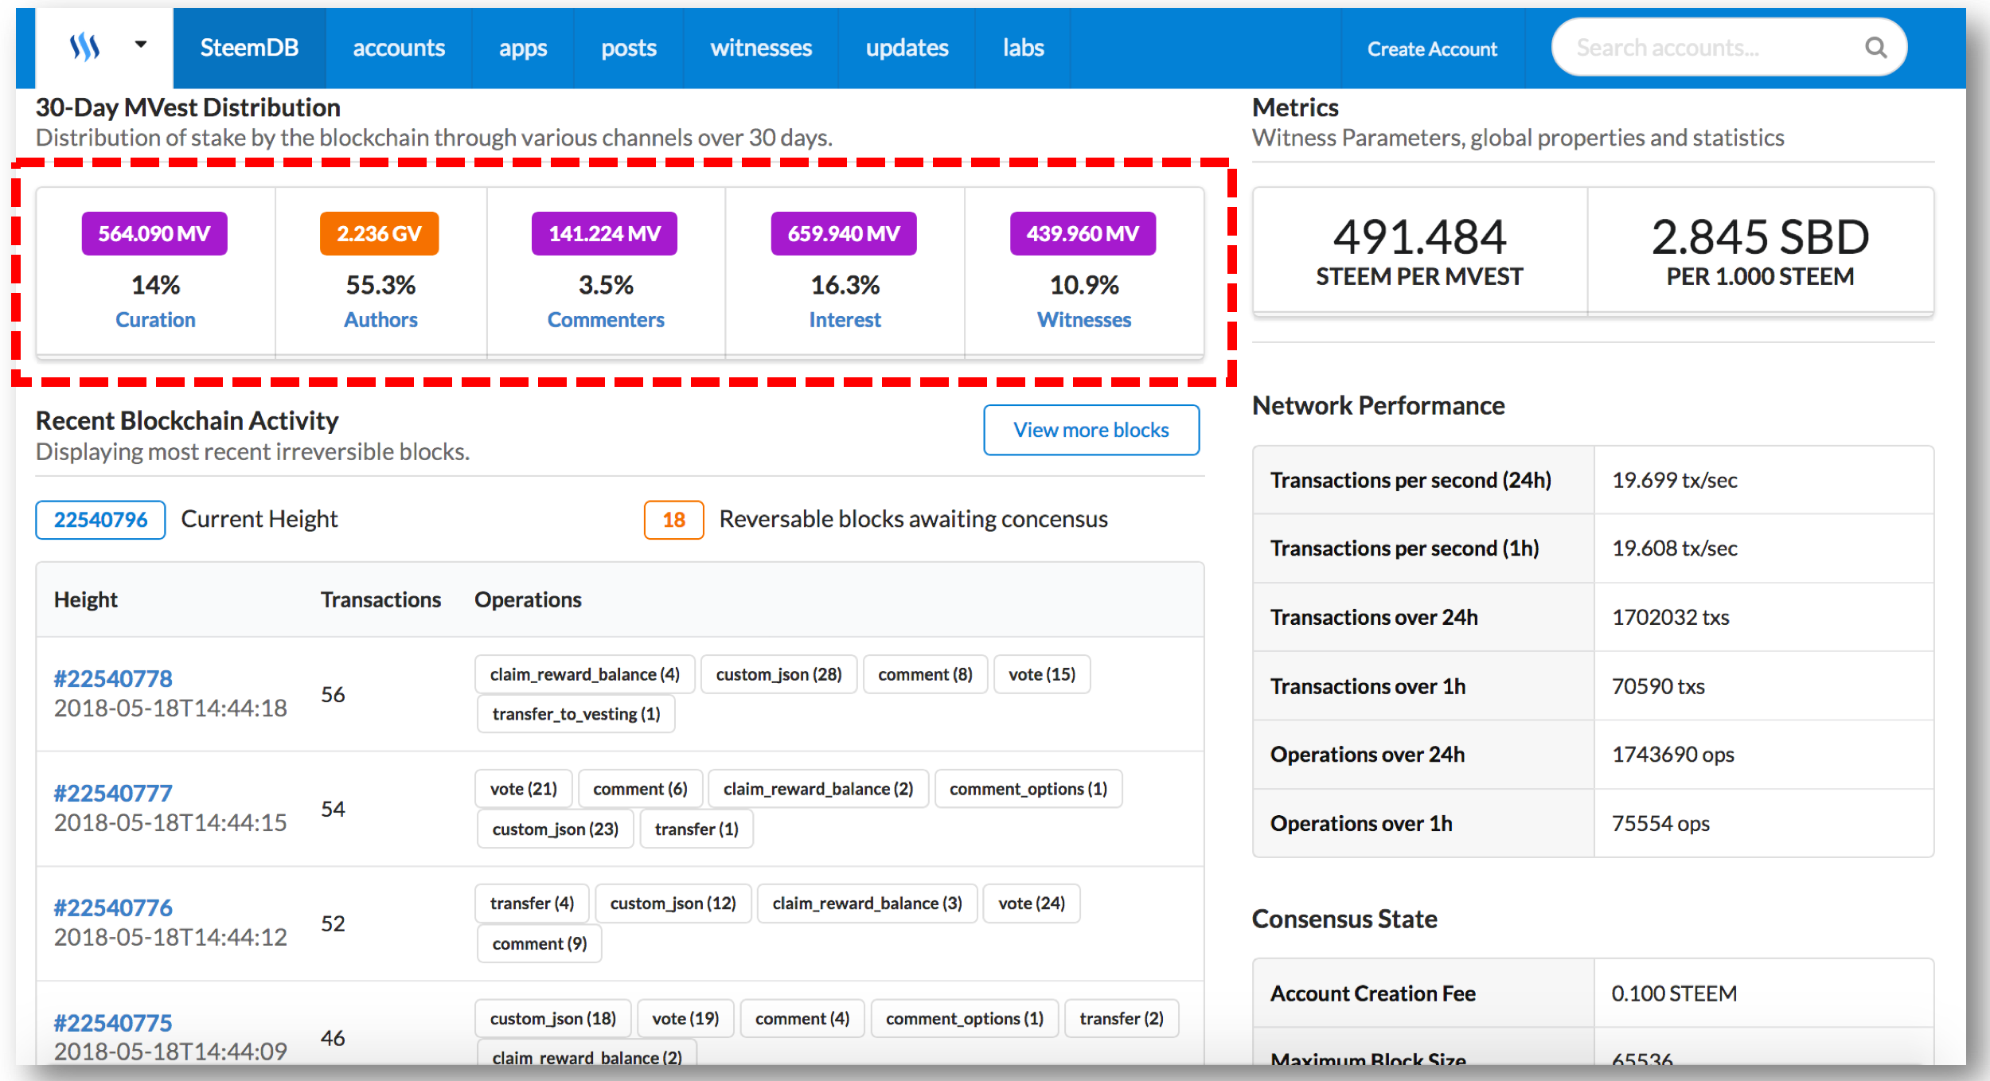Click vote (21) operation tag

pos(523,789)
